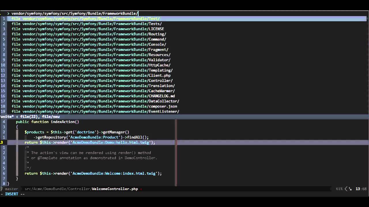Click the getRepository('AcmeDemoBundle:Product') line
This screenshot has width=369, height=207.
click(91, 137)
